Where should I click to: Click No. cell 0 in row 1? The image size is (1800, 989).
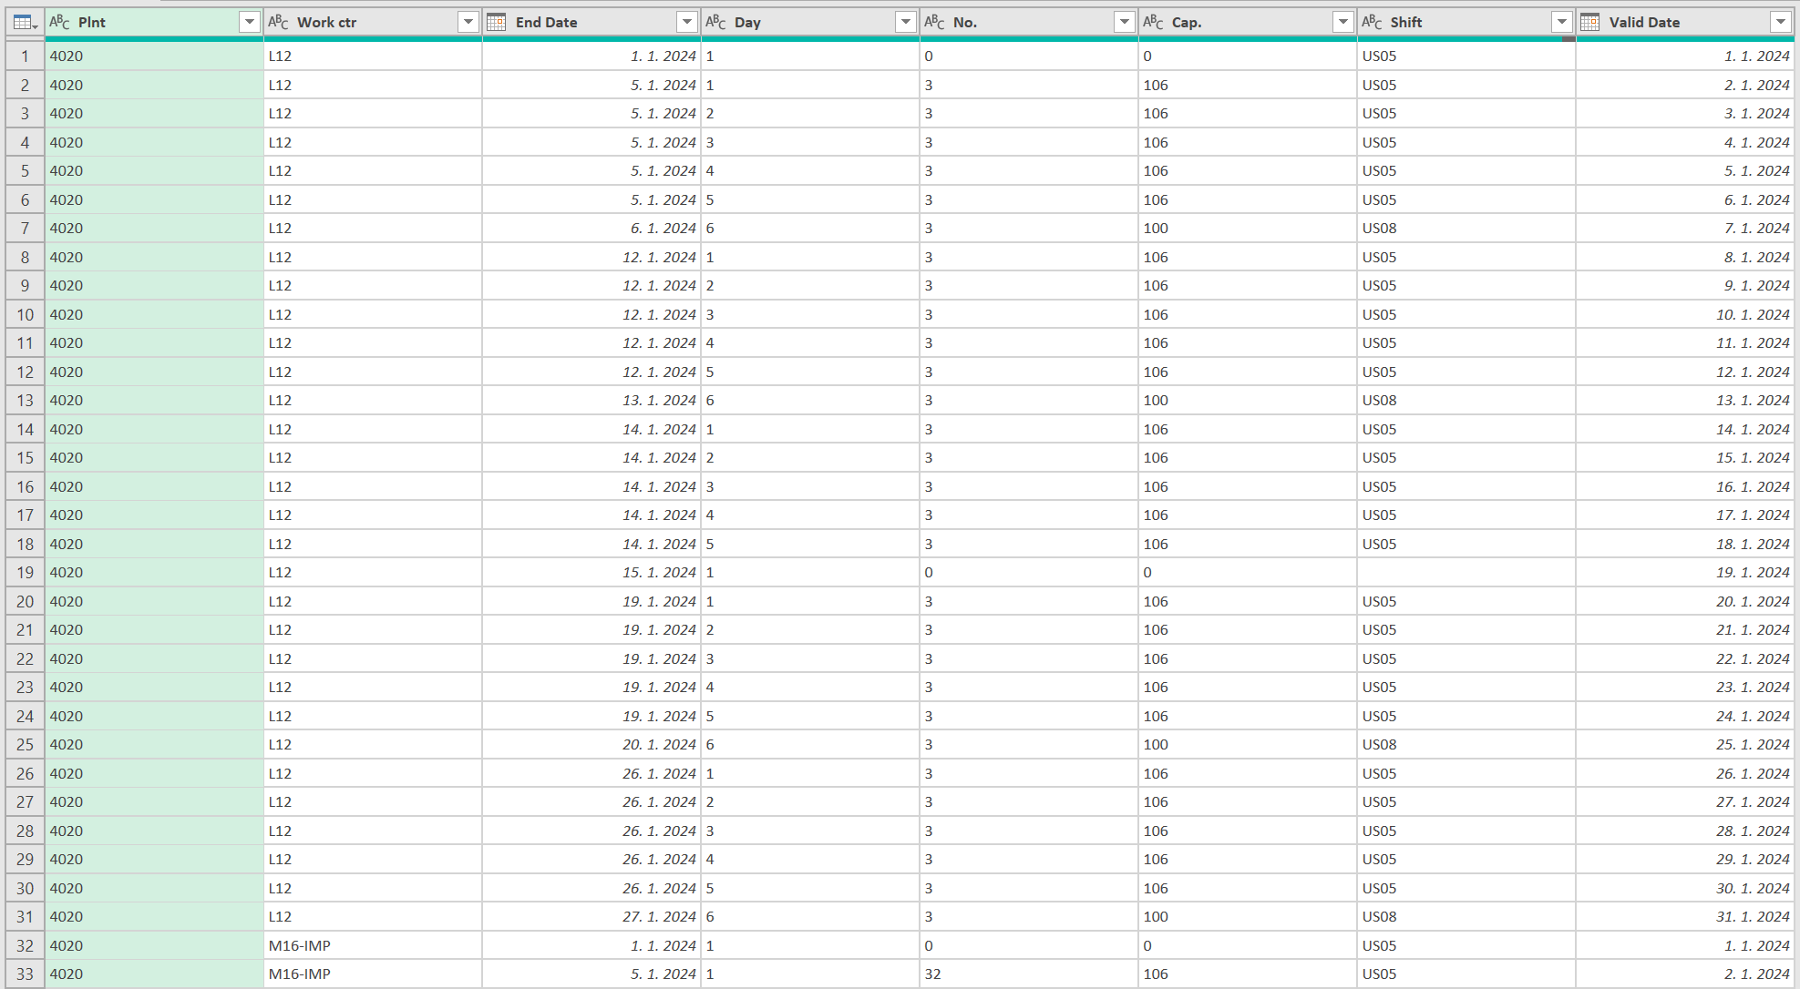[x=1029, y=56]
